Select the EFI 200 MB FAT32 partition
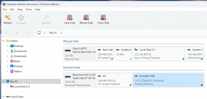Image resolution: width=207 pixels, height=99 pixels. coord(114,80)
